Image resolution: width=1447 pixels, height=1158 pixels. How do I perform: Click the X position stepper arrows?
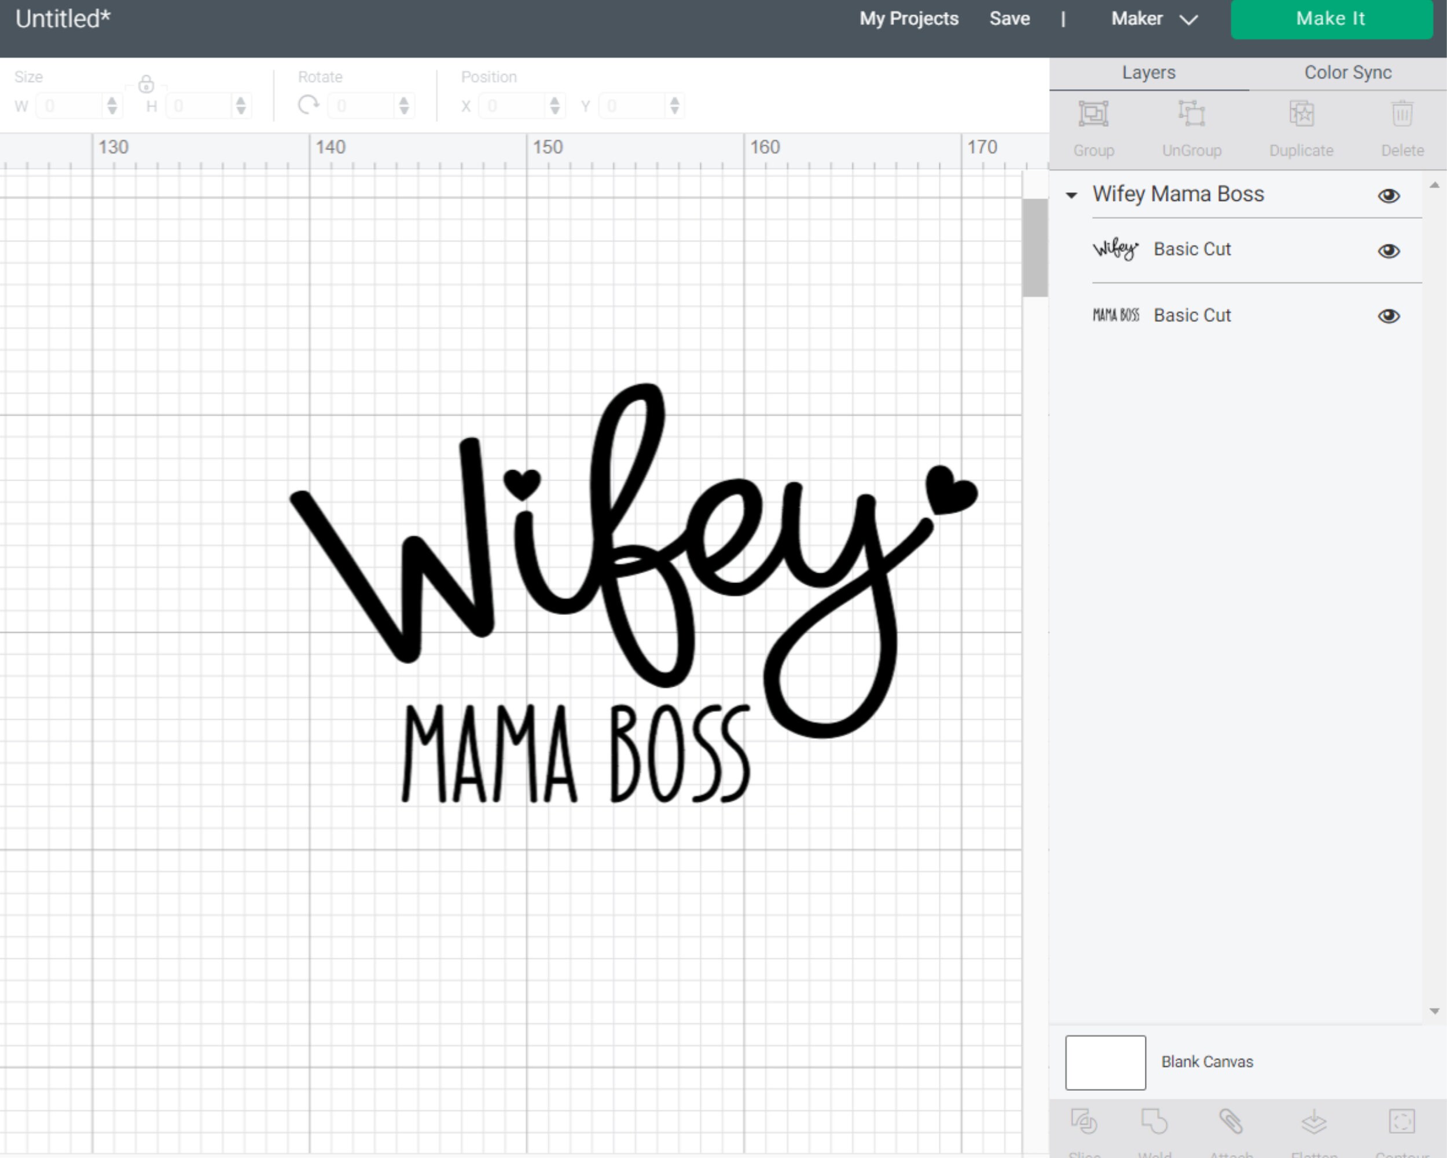pos(554,105)
